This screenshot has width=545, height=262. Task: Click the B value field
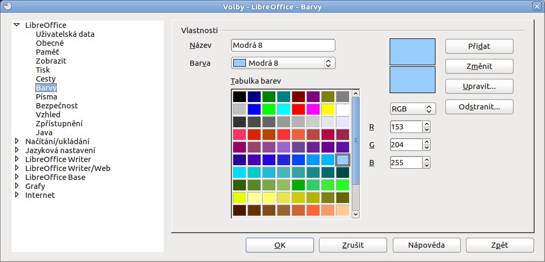pos(406,162)
